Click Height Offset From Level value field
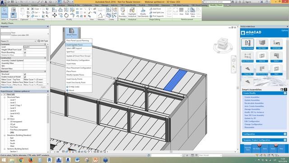This screenshot has width=289, height=163. click(35, 50)
